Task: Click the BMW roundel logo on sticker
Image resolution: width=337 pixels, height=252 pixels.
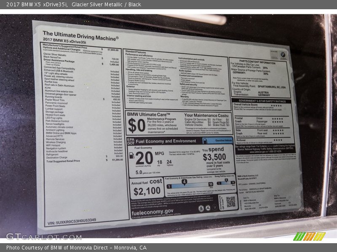Action: point(283,55)
